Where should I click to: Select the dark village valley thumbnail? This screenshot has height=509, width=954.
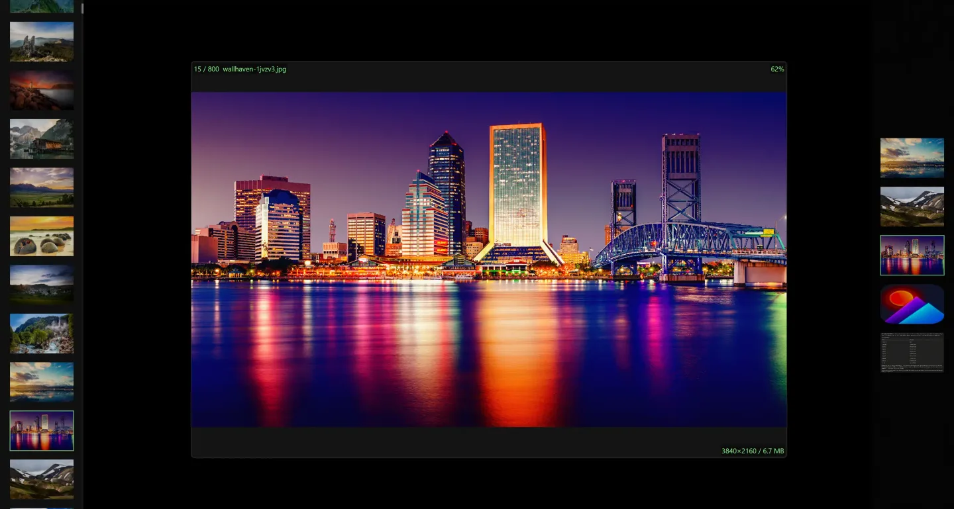tap(42, 285)
